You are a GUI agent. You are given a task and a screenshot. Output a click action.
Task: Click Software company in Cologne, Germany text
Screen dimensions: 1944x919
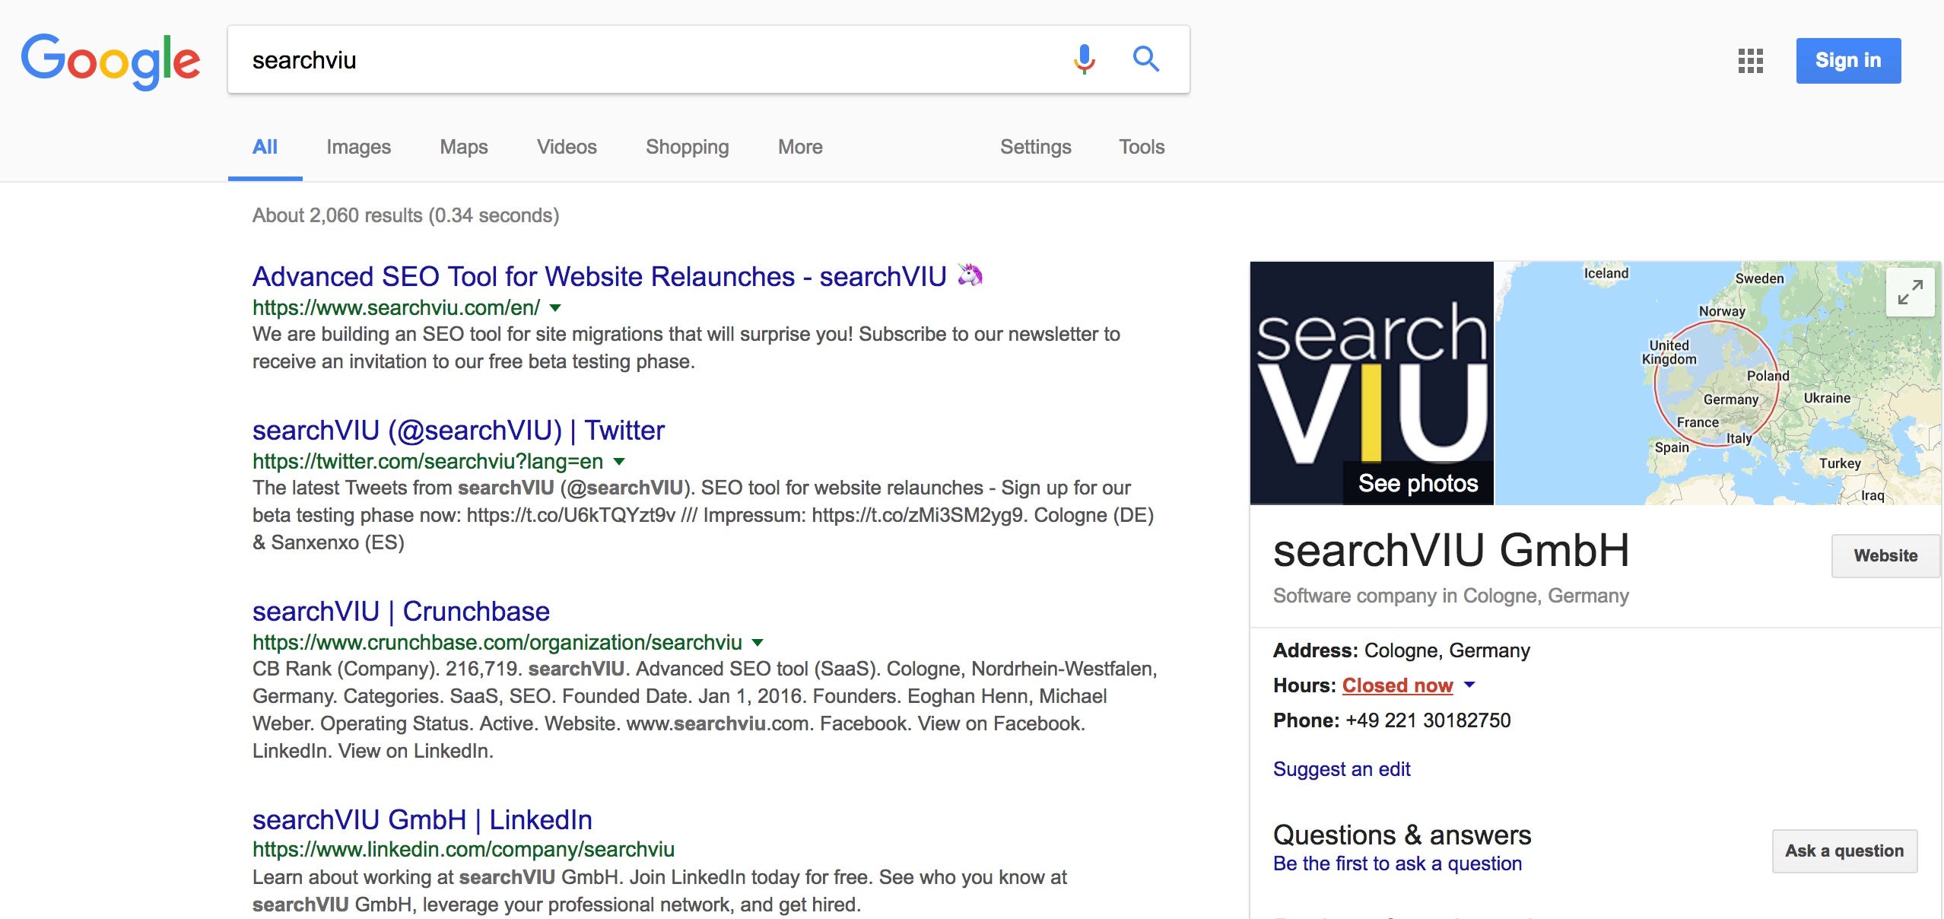(x=1450, y=596)
